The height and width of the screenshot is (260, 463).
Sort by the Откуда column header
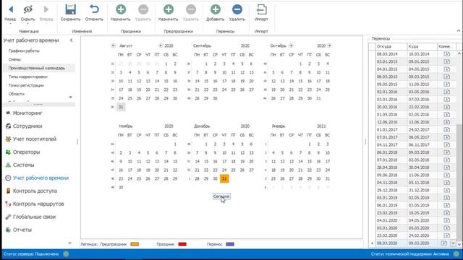[x=391, y=46]
